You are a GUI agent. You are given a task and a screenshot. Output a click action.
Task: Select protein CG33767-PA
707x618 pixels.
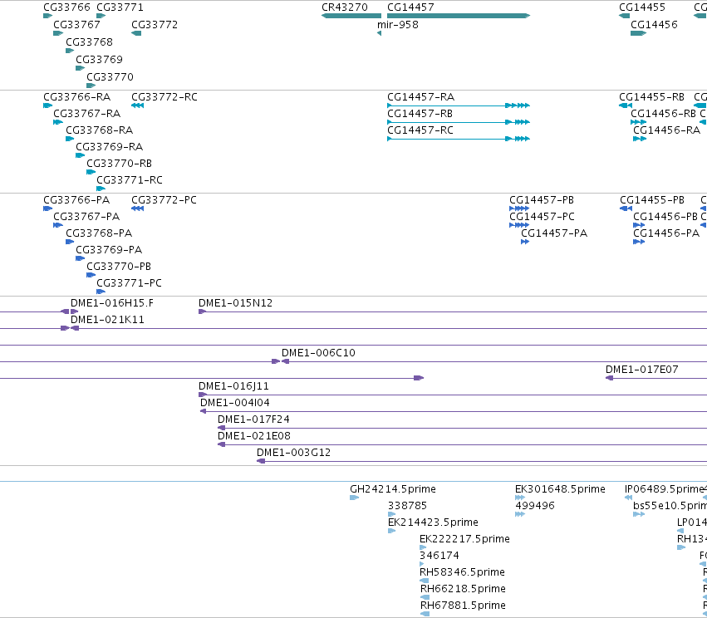pyautogui.click(x=86, y=217)
